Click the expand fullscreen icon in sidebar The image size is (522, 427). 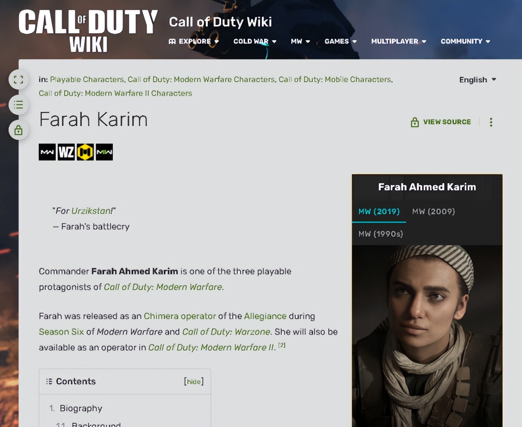(18, 80)
